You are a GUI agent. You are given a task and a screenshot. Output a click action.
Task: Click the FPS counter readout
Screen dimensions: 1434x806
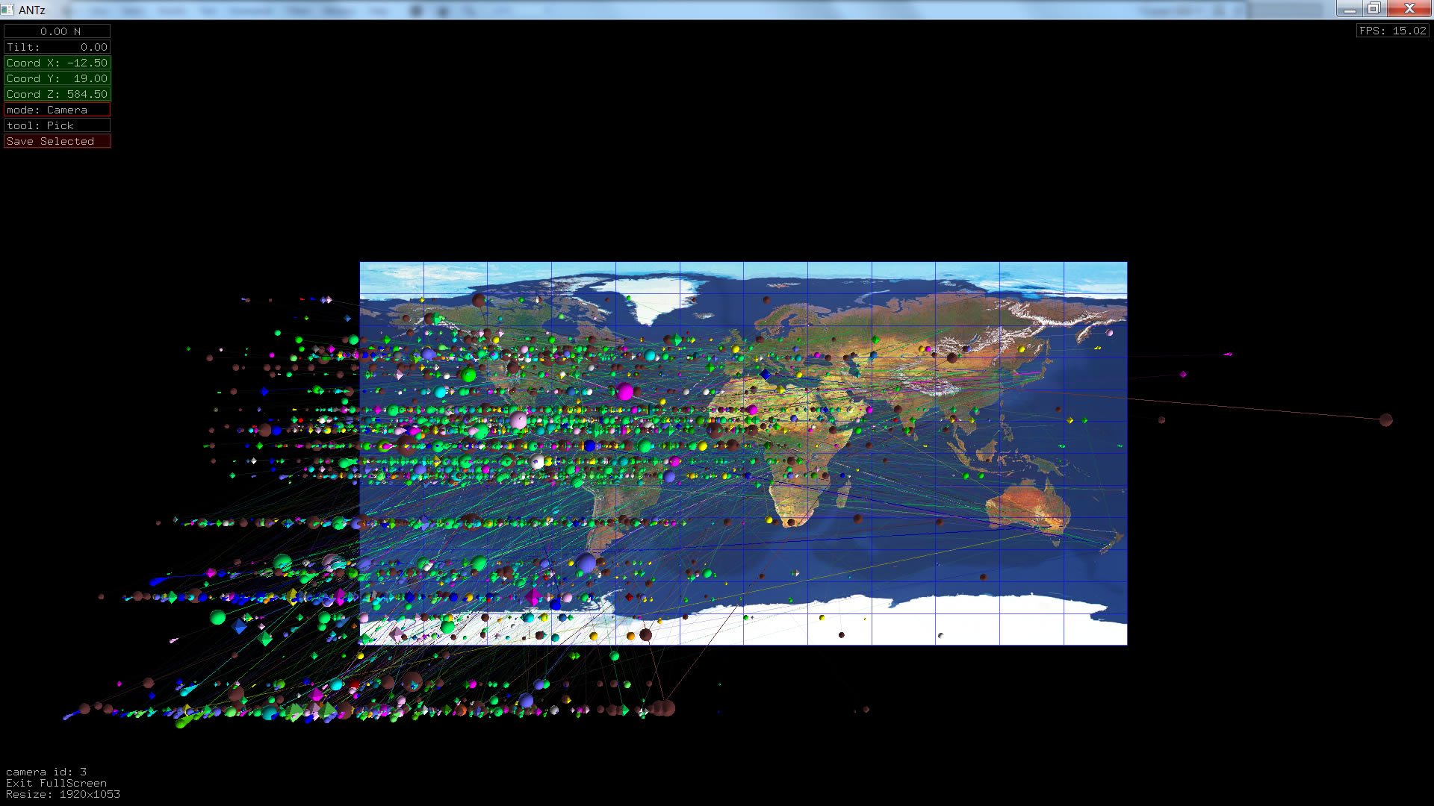tap(1392, 31)
